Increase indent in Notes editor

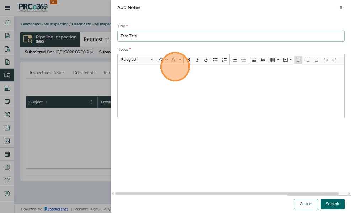[x=235, y=60]
